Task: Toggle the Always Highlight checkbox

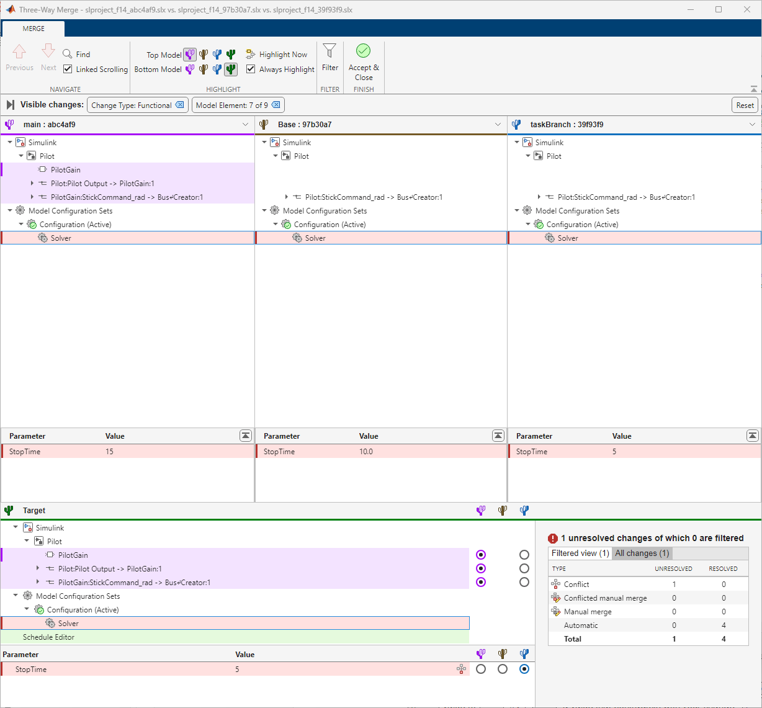Action: coord(251,69)
